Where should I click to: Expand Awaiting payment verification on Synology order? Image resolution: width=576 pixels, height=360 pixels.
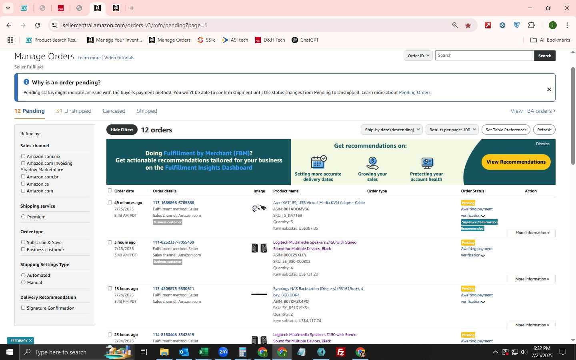[483, 302]
